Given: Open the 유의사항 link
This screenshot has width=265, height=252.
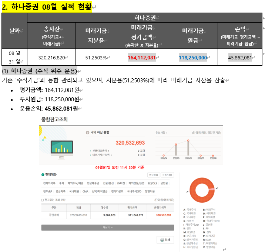Looking at the screenshot, I should 161,133.
